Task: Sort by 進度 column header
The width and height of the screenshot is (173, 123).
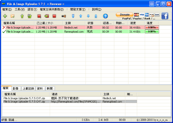Action: [152, 23]
